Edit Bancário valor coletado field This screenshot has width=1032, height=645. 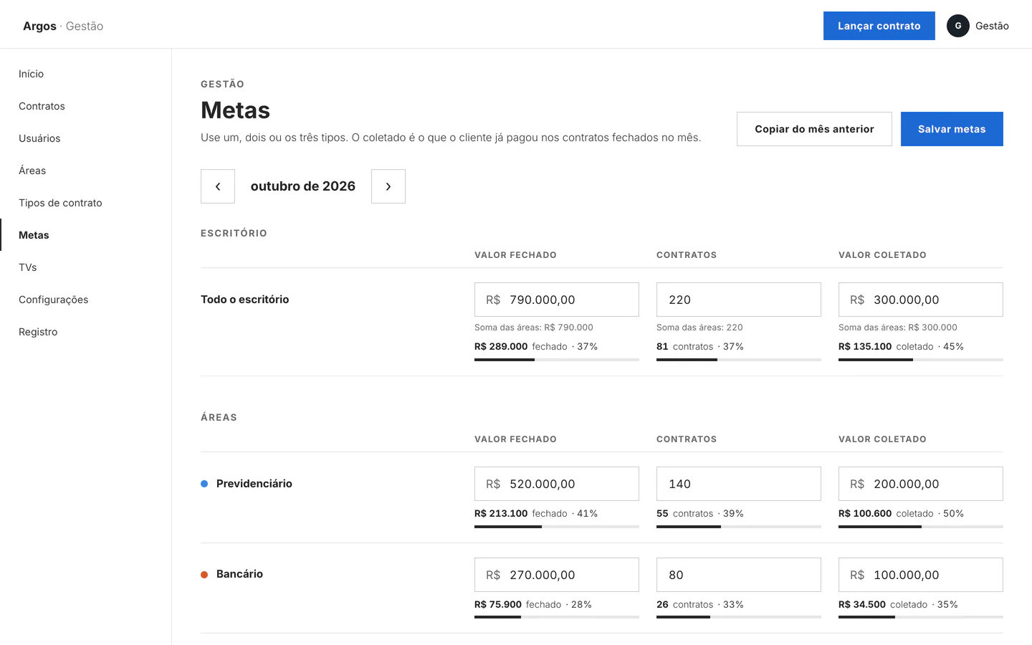pos(921,575)
